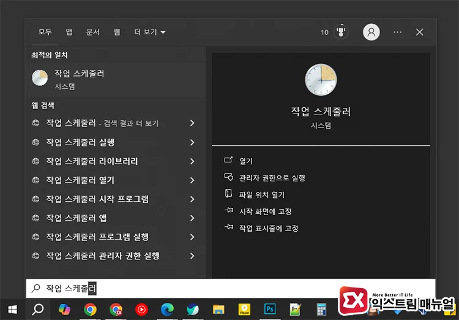Image resolution: width=459 pixels, height=320 pixels.
Task: Expand arrow for 작업 스케줄러 앱
Action: (x=192, y=218)
